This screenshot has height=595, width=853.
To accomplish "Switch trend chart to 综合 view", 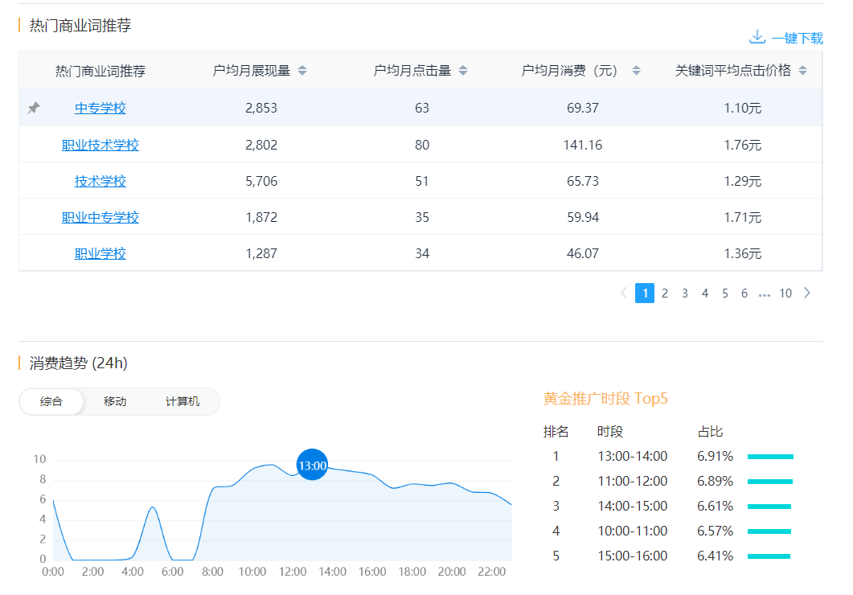I will click(51, 401).
